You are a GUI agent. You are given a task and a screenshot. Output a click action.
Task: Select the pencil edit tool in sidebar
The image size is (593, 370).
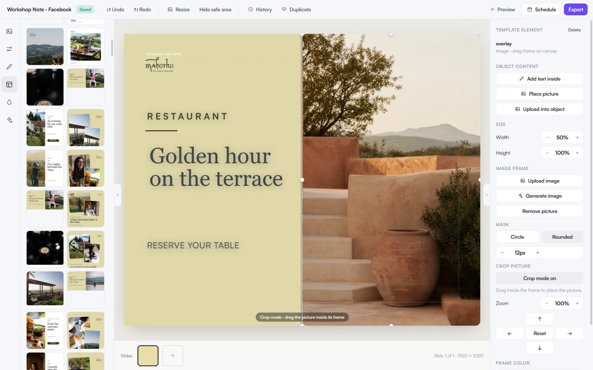pos(9,67)
